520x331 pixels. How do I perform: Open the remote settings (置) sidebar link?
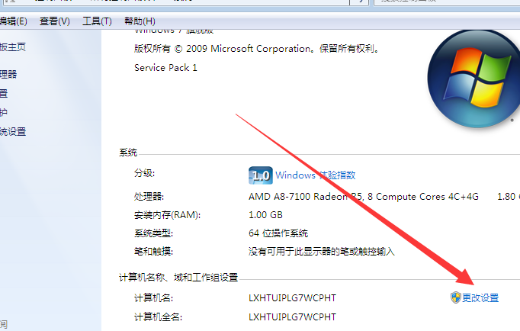[x=4, y=94]
